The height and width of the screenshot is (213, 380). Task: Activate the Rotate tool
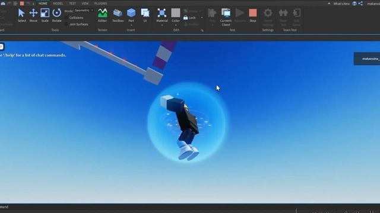57,15
